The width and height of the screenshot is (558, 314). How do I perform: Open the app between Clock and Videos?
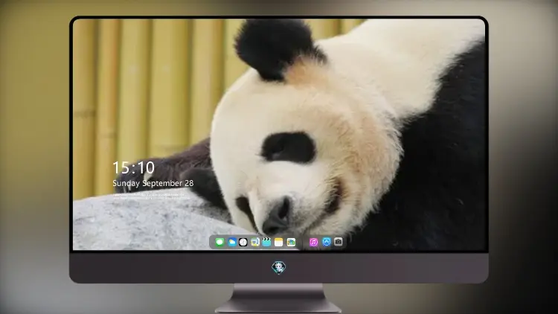(254, 242)
